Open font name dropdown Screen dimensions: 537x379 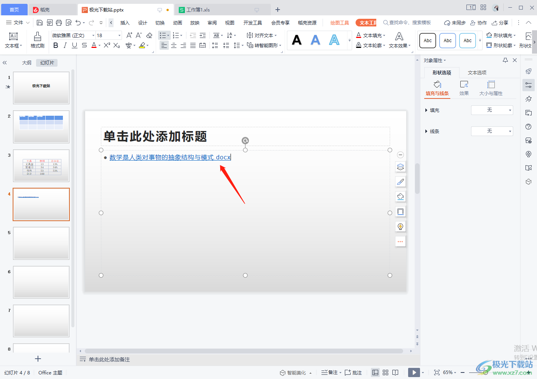pyautogui.click(x=93, y=35)
